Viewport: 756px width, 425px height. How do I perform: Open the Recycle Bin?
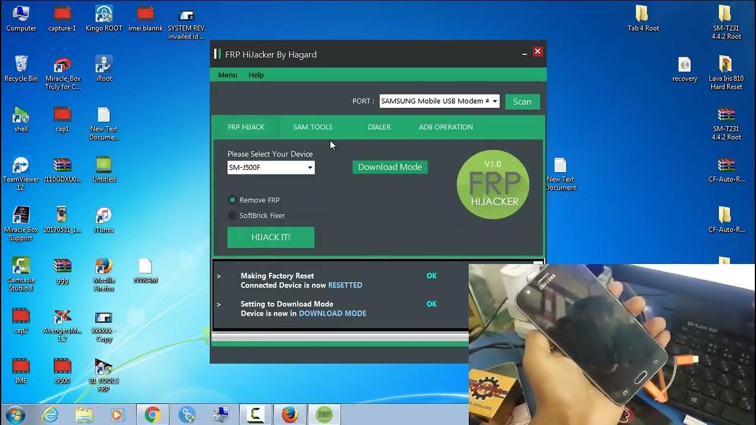click(21, 68)
